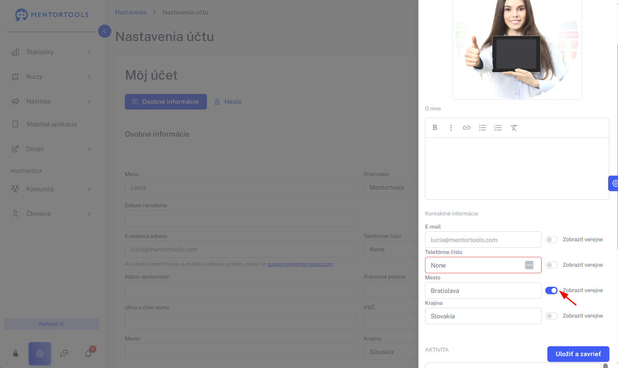The image size is (618, 368).
Task: Expand the Komunita menu item
Action: tap(51, 189)
